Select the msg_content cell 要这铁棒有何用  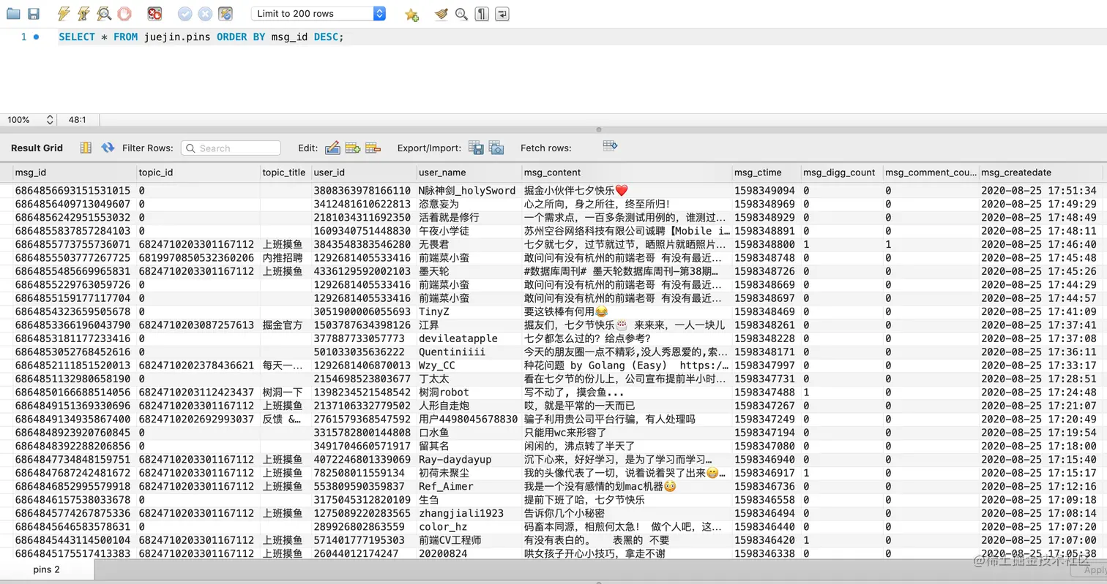point(627,311)
